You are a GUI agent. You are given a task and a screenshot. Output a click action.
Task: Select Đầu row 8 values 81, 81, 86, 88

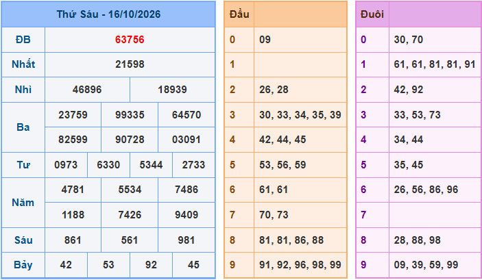pyautogui.click(x=291, y=240)
